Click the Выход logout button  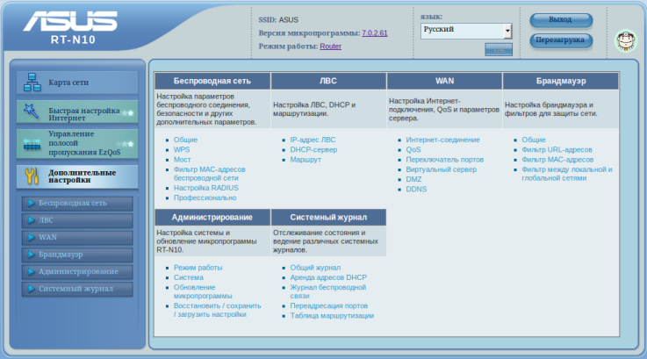pyautogui.click(x=561, y=20)
